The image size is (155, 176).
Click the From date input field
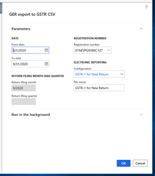30,50
